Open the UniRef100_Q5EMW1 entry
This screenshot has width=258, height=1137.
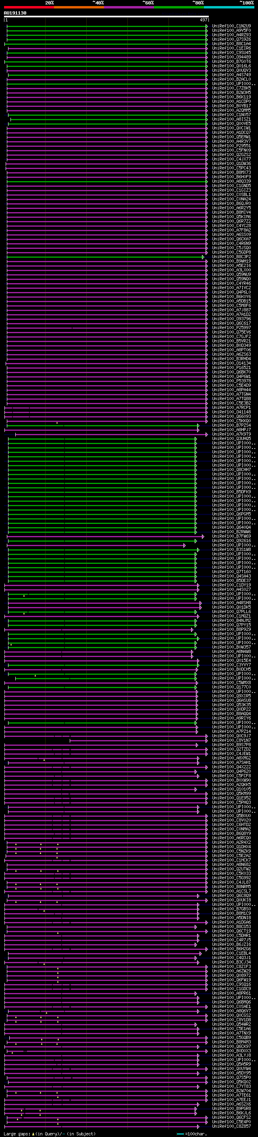[231, 137]
